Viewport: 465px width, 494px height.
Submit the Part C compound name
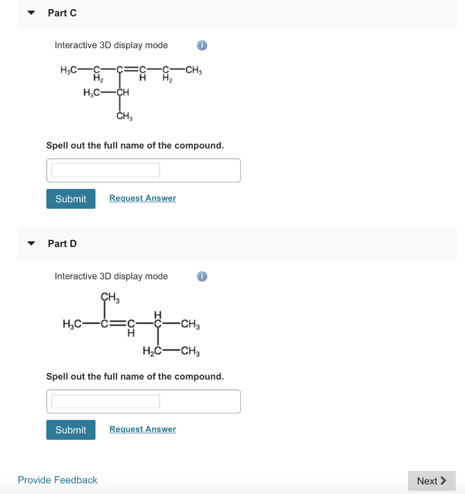click(70, 199)
